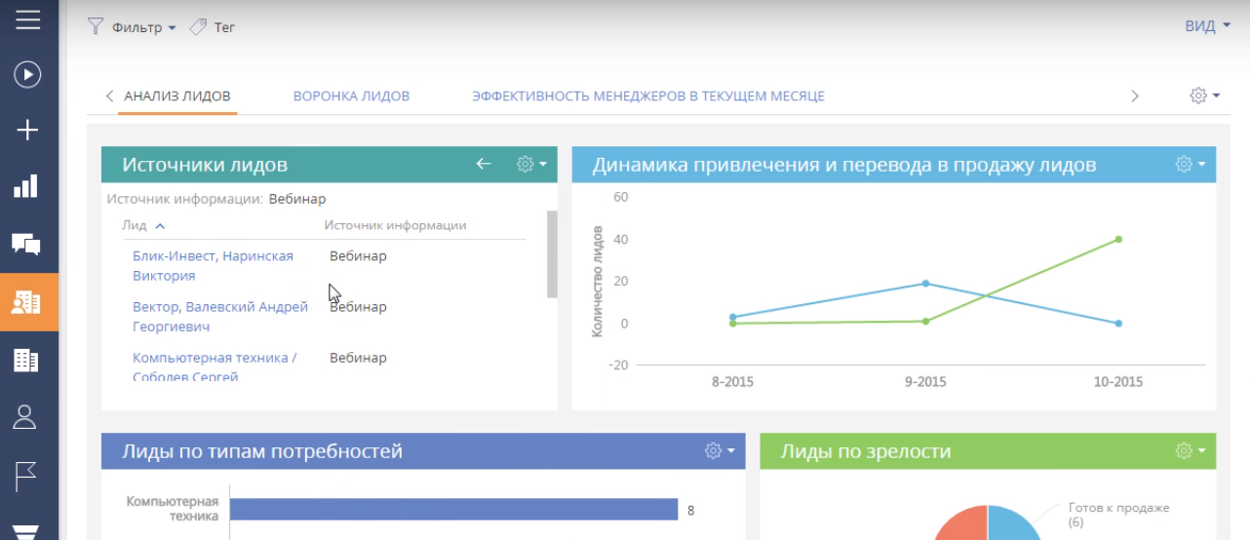Open lead Компьютерная техника / Соболев Сергей

[x=215, y=366]
